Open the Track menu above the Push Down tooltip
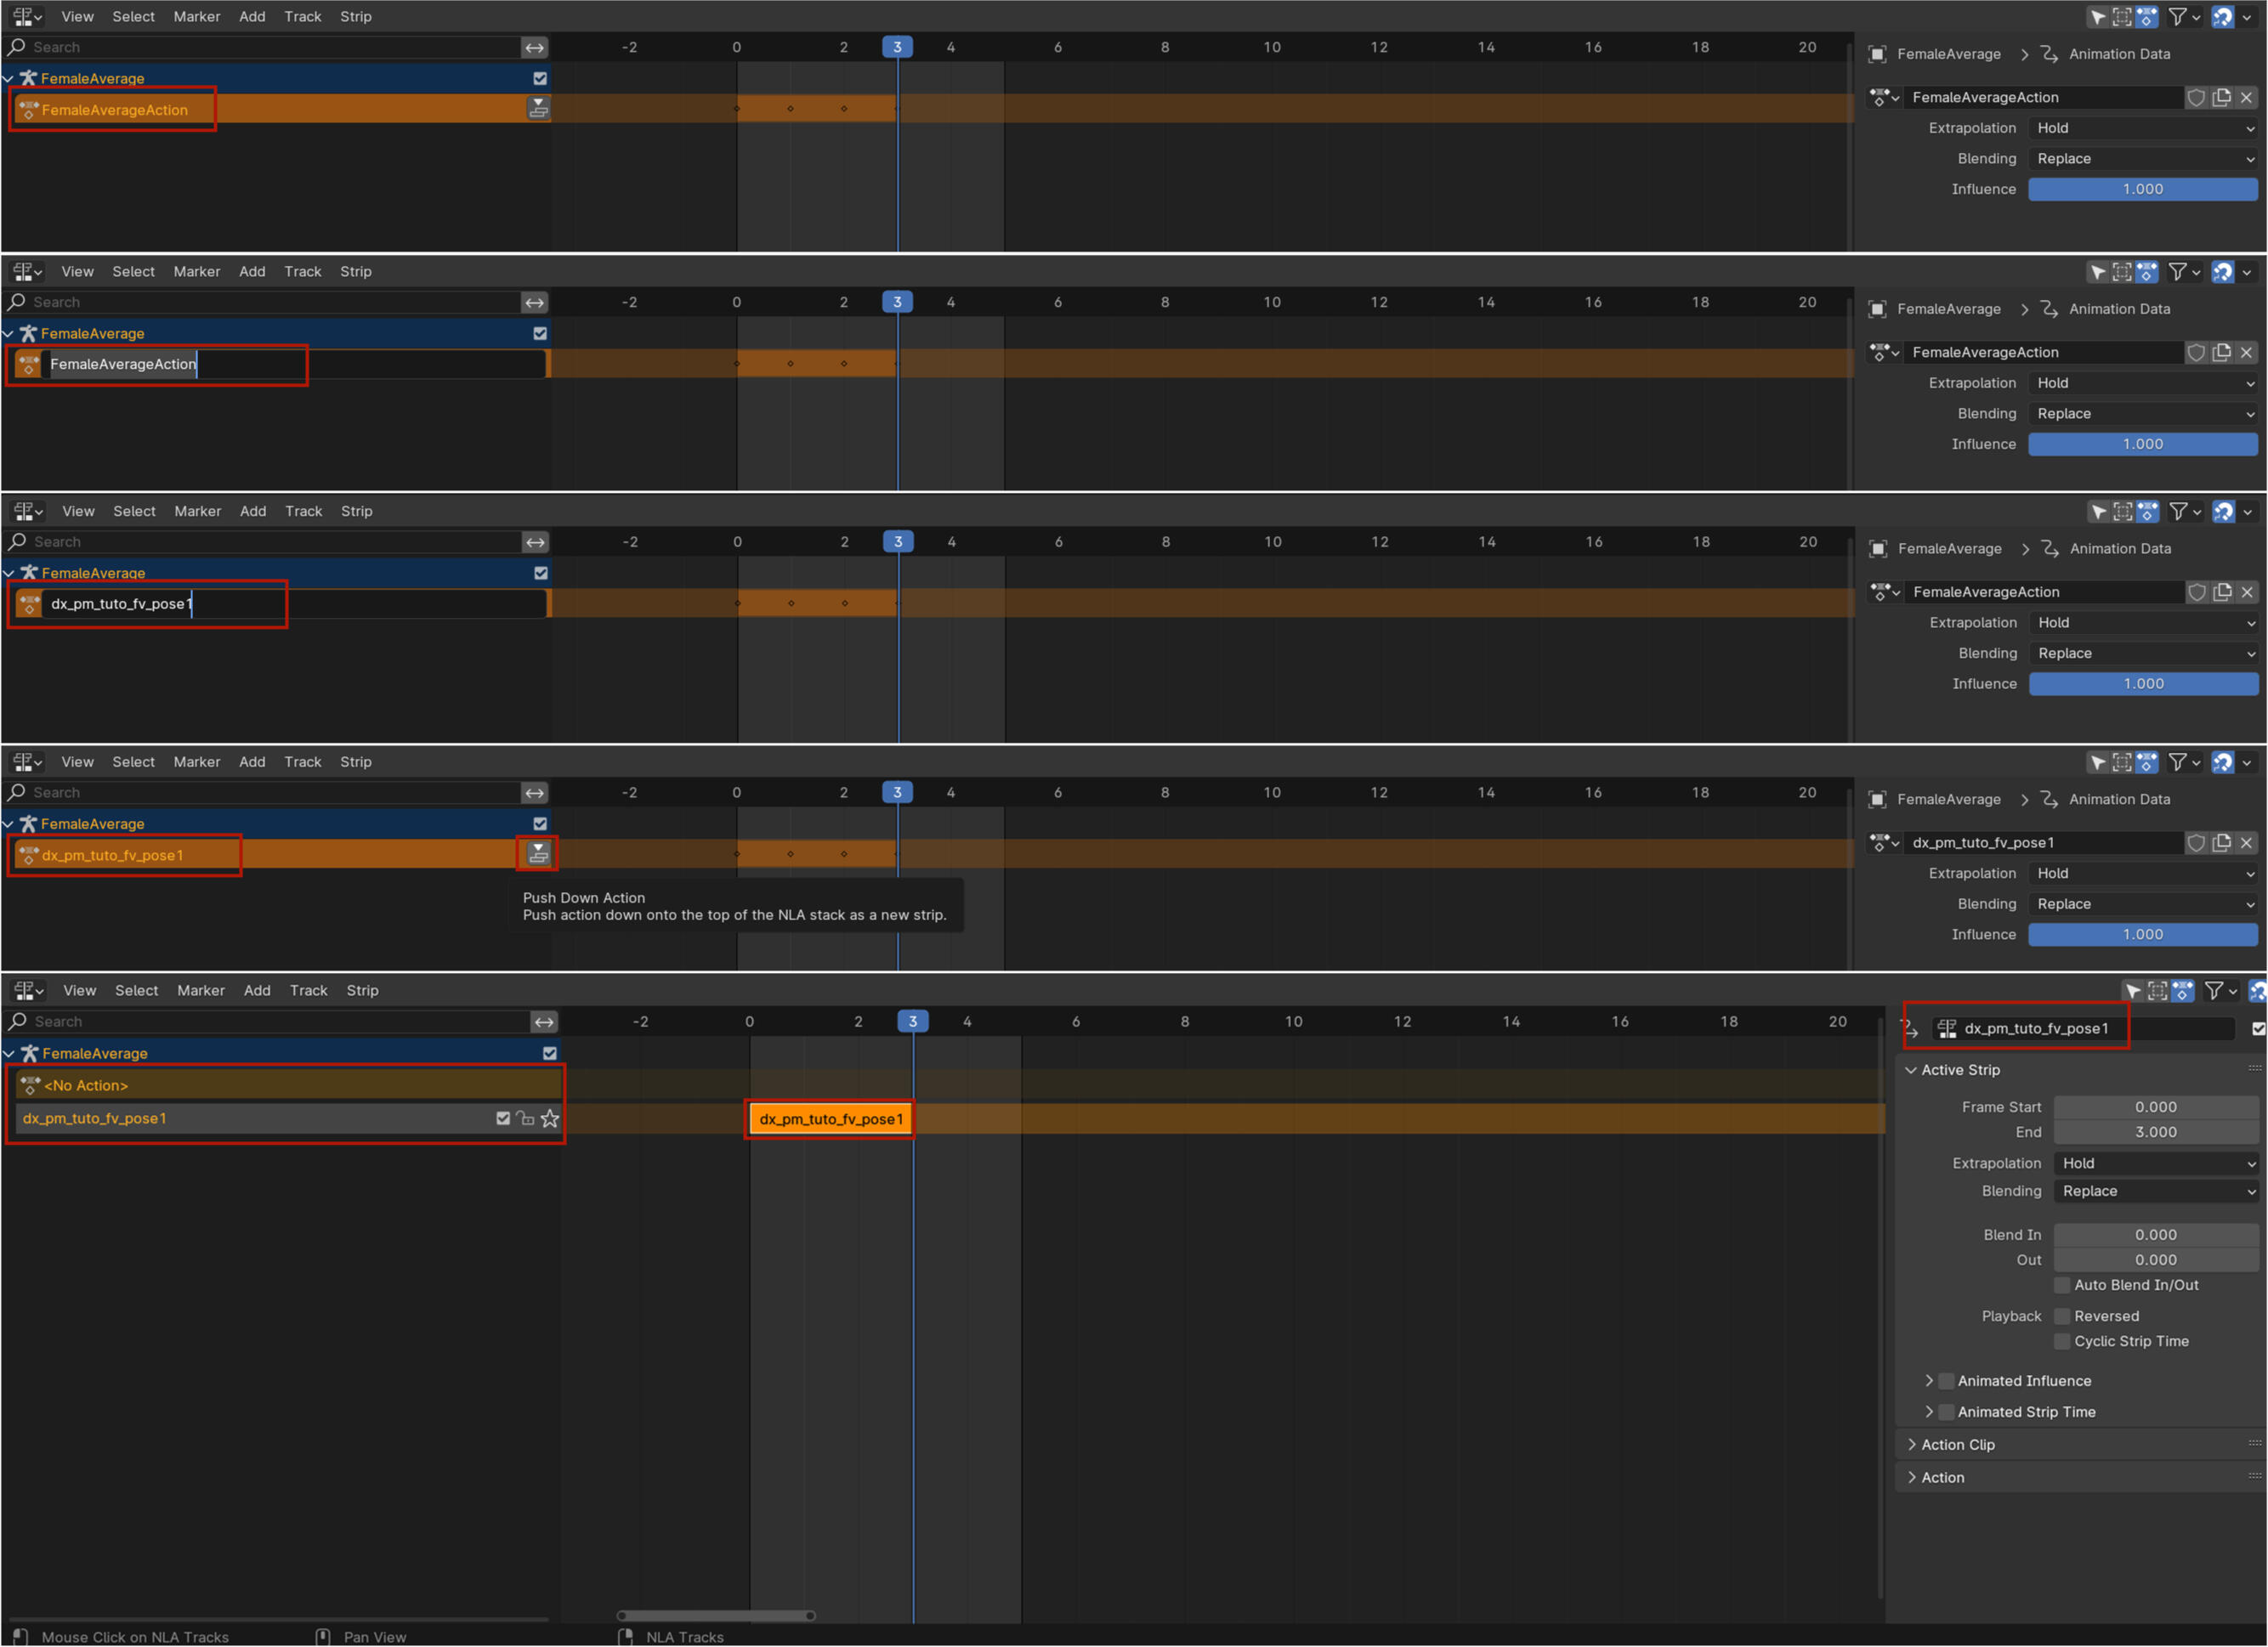This screenshot has width=2268, height=1647. point(302,762)
